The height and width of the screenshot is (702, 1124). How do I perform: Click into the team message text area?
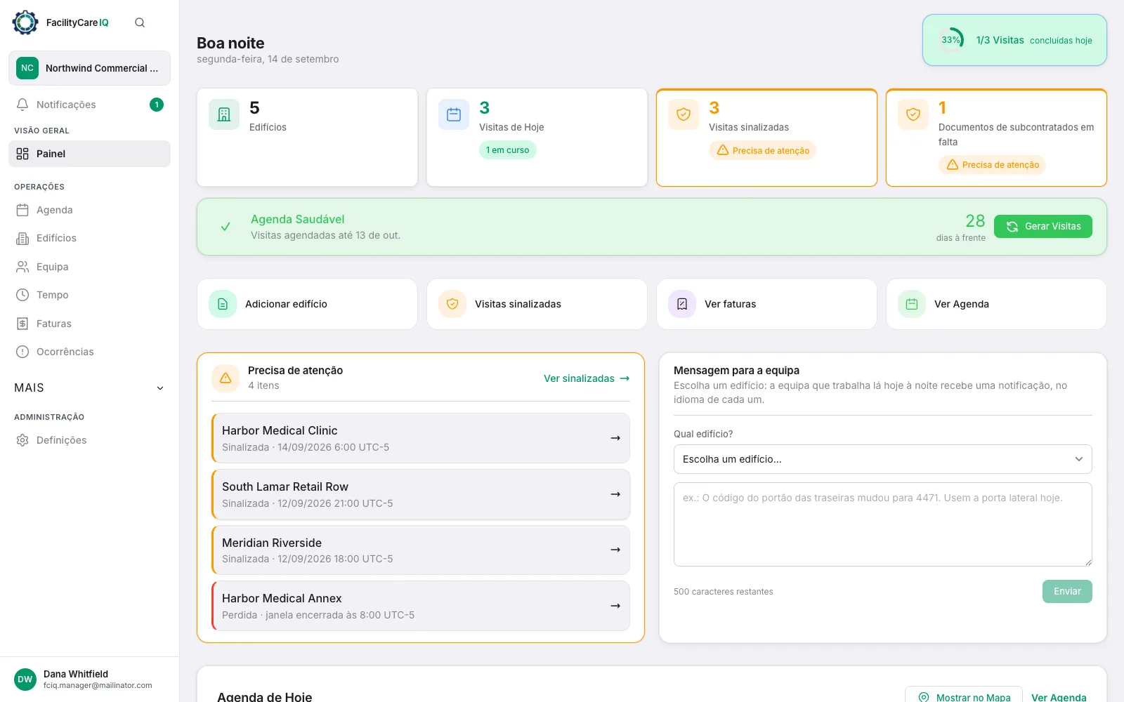(883, 524)
